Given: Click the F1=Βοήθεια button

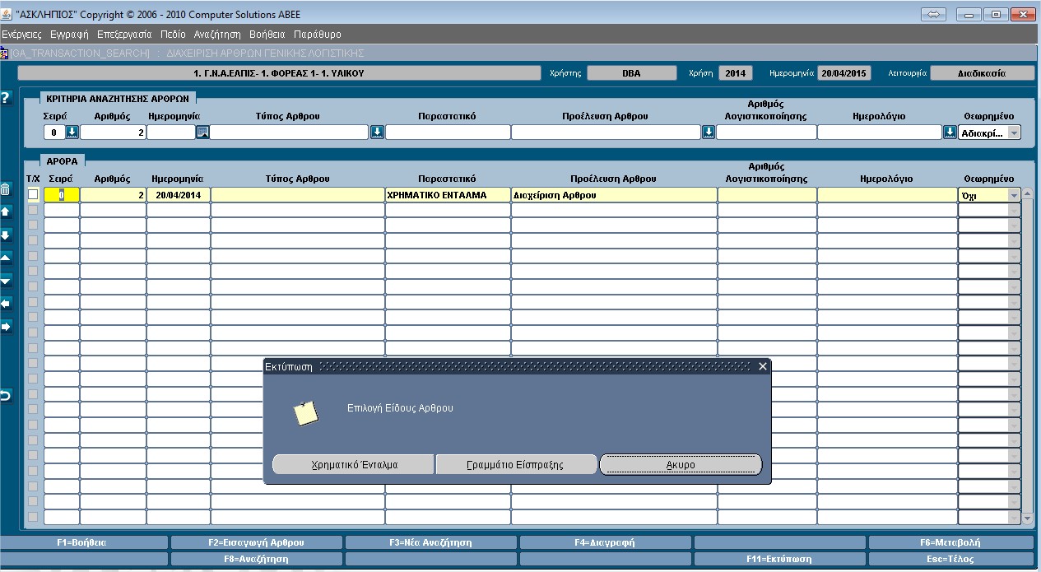Looking at the screenshot, I should (x=82, y=542).
